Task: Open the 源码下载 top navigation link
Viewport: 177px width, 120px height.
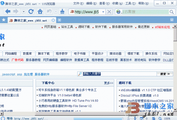Action: tap(84, 27)
